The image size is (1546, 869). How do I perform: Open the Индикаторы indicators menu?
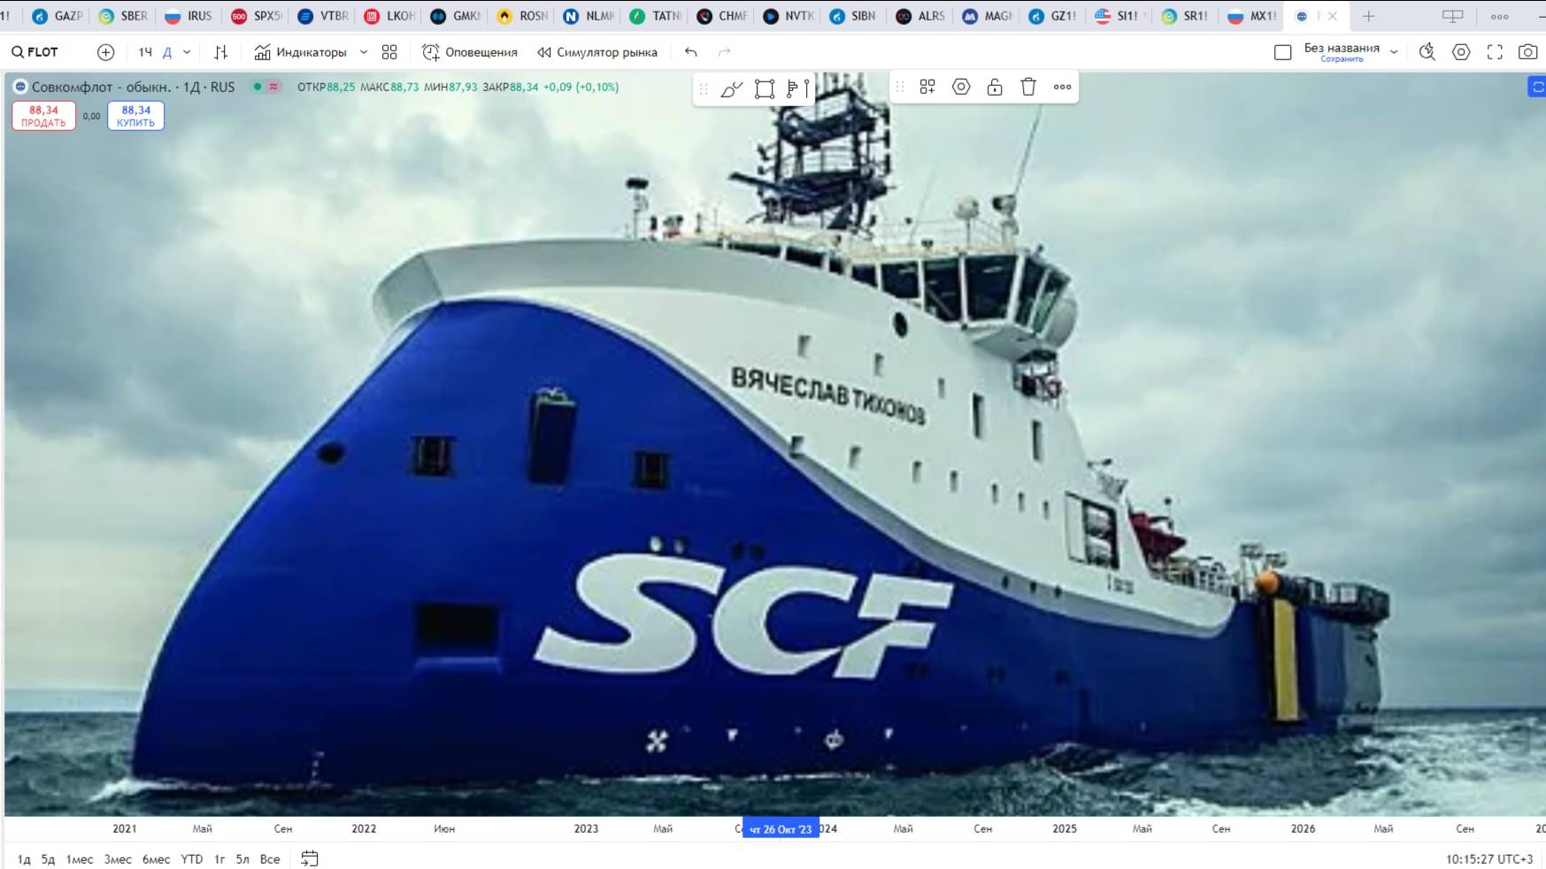(301, 52)
